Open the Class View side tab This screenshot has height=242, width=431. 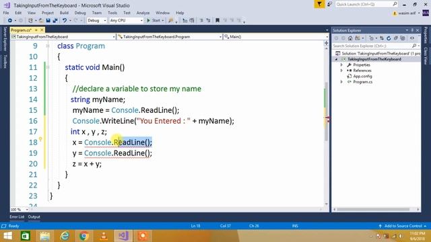tap(426, 56)
